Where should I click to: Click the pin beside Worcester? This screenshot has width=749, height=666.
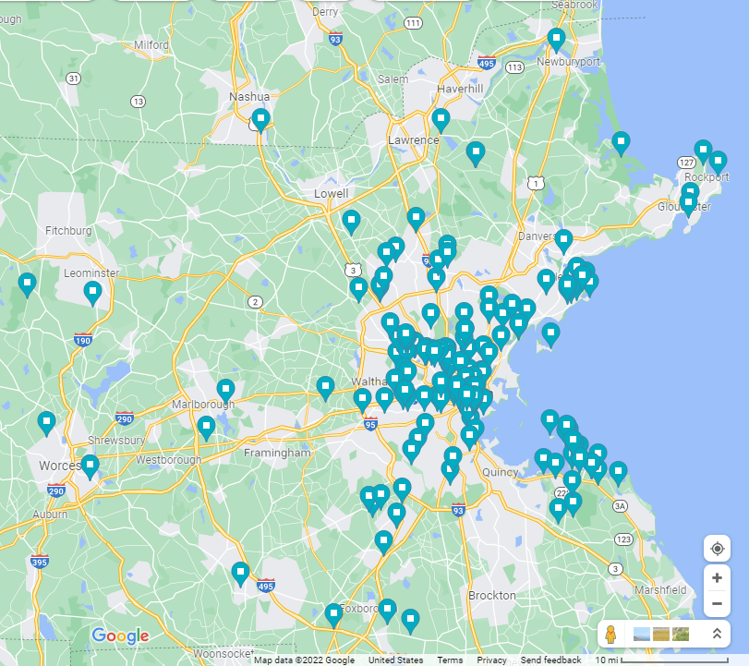click(90, 465)
